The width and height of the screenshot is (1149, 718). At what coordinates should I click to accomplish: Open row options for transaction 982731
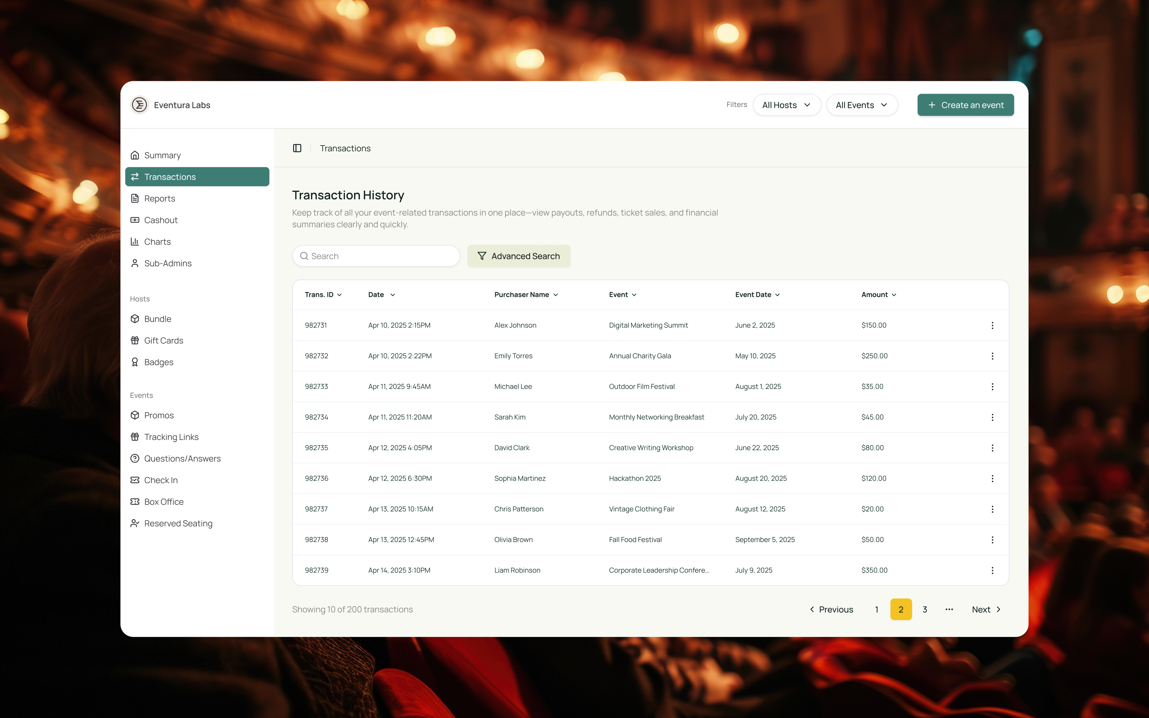tap(992, 325)
